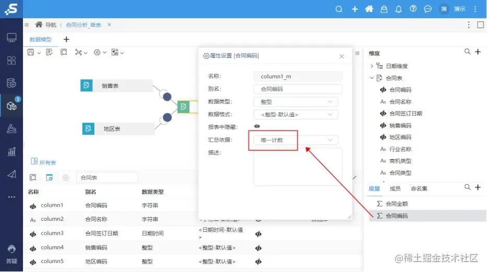Image resolution: width=487 pixels, height=272 pixels.
Task: Open the 合同分析_单表 tab
Action: [x=83, y=25]
